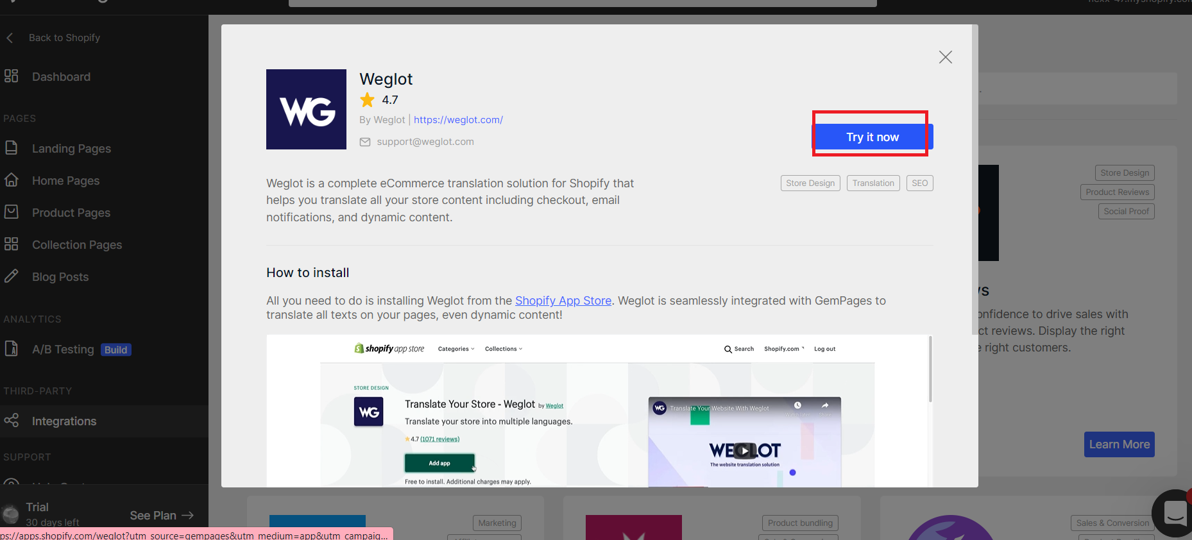1192x540 pixels.
Task: Click the 4.7 rating value
Action: (x=390, y=100)
